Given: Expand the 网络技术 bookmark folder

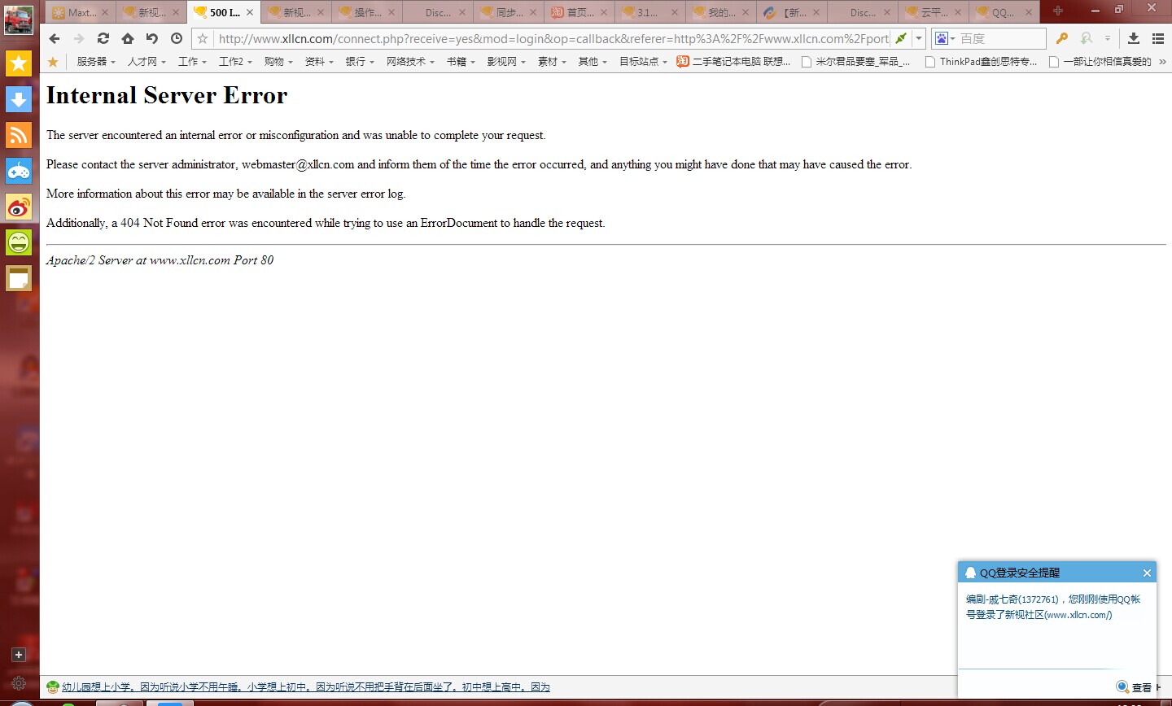Looking at the screenshot, I should pos(410,62).
